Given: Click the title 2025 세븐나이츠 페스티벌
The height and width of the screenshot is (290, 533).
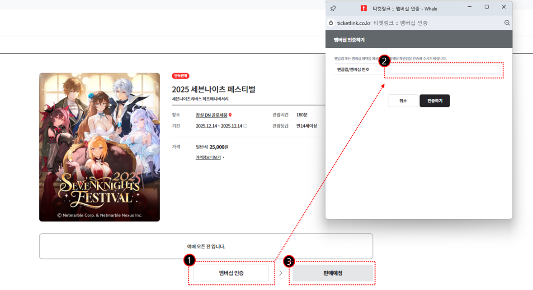Looking at the screenshot, I should pos(213,89).
